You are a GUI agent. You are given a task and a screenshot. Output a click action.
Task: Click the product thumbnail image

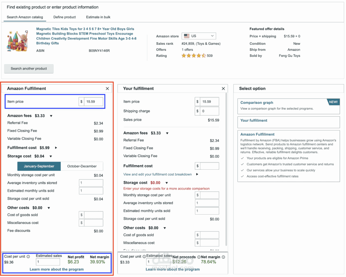click(18, 41)
